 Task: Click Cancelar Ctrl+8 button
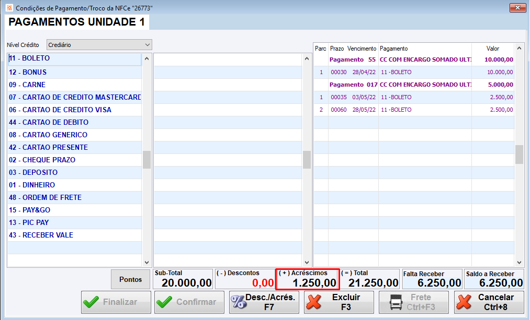click(489, 302)
